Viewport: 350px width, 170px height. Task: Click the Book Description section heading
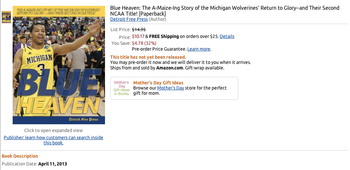pyautogui.click(x=20, y=156)
